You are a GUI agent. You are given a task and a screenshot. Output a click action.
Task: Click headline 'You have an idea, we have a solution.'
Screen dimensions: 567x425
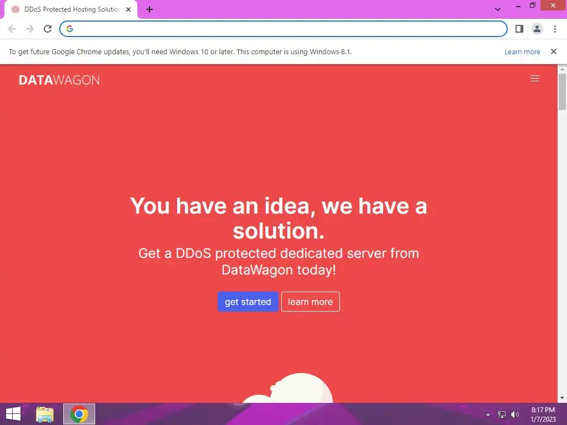point(279,218)
